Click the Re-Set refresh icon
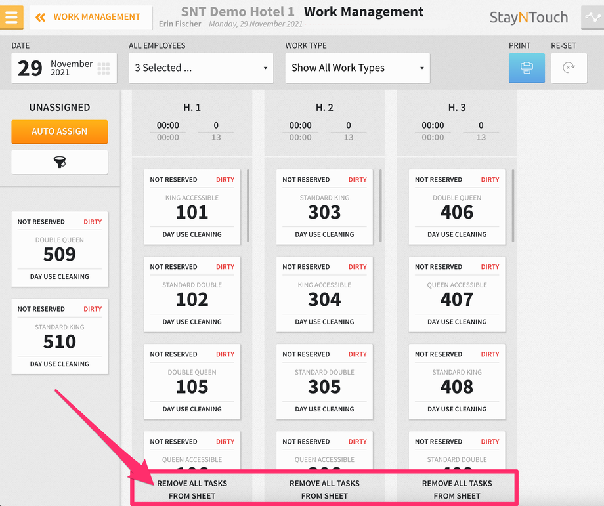The image size is (604, 506). 569,68
